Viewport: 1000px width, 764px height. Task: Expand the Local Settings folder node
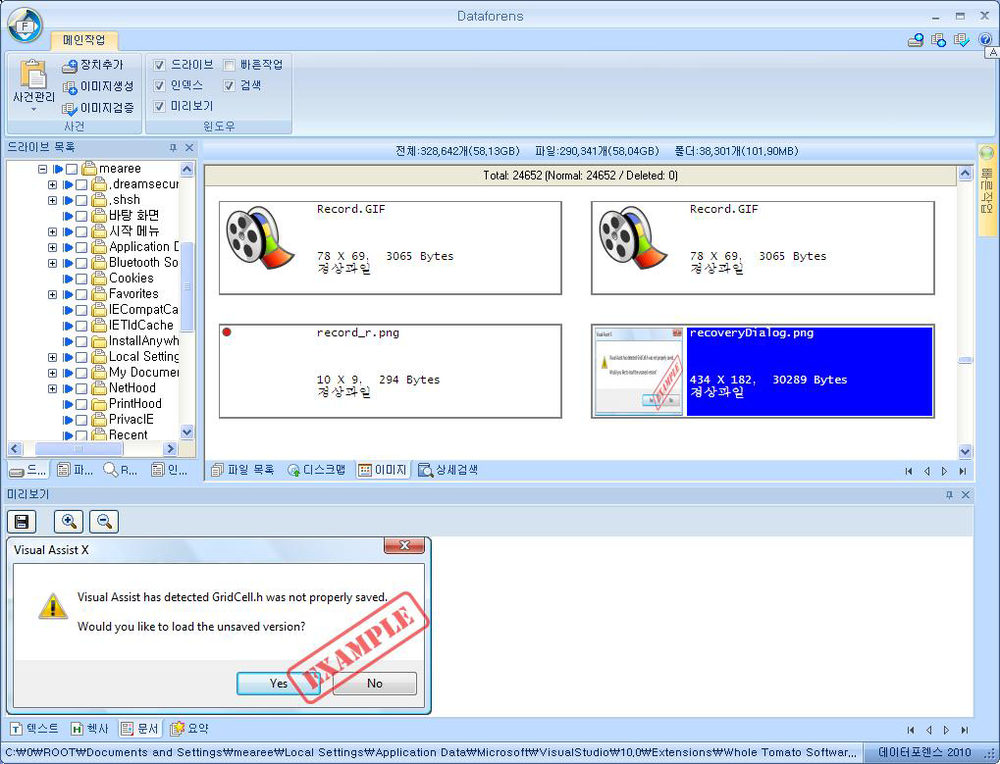pyautogui.click(x=52, y=357)
